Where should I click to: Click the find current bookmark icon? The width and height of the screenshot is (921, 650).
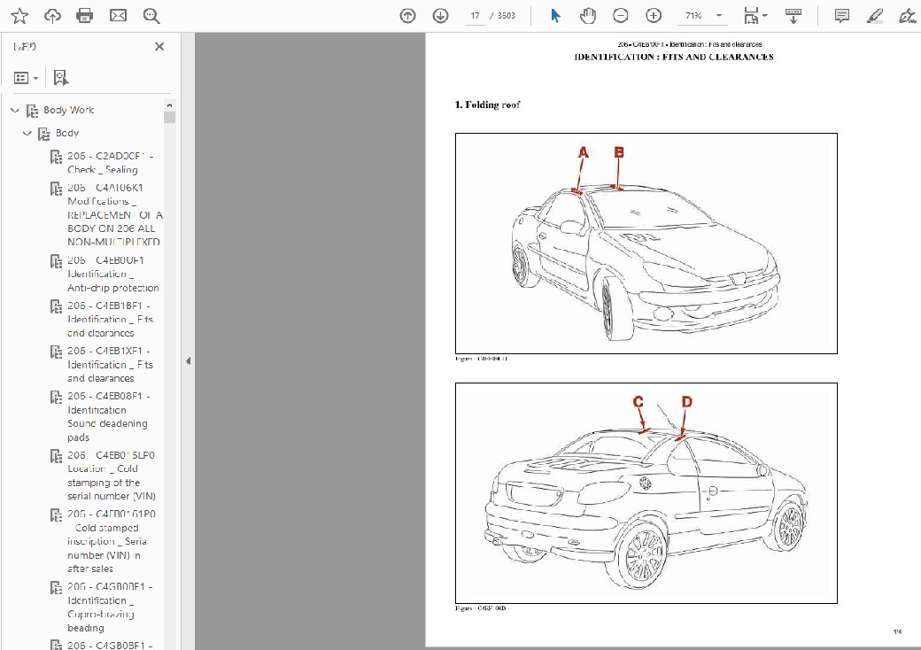click(60, 78)
